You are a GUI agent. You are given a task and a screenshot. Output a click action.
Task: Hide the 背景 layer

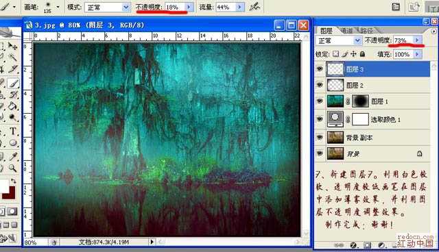coord(320,153)
